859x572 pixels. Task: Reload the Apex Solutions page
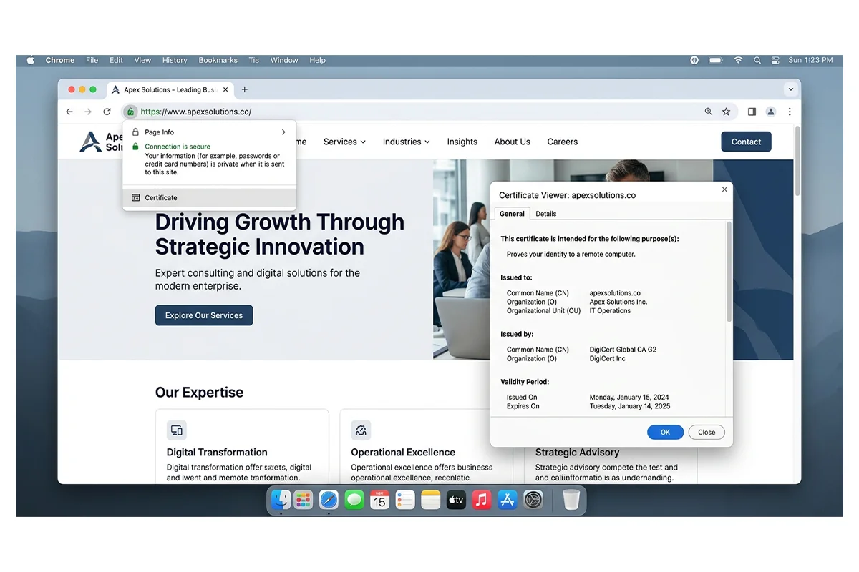107,112
